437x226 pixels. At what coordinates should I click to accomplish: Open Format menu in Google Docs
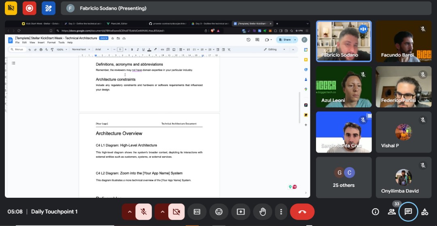pos(51,42)
